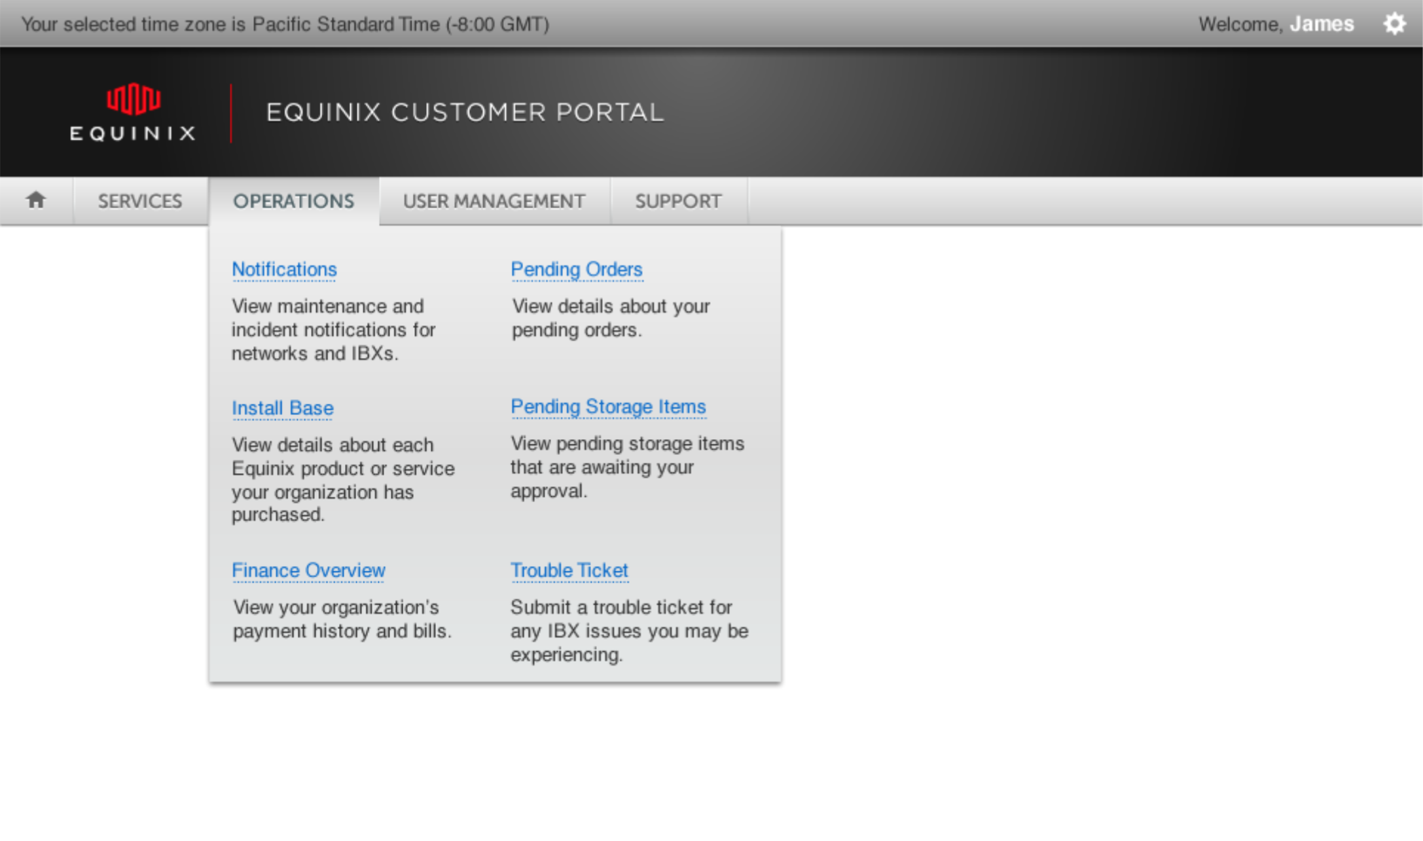Screen dimensions: 1423x841
Task: Click the 'View your organization's payment history' text
Action: (x=342, y=619)
